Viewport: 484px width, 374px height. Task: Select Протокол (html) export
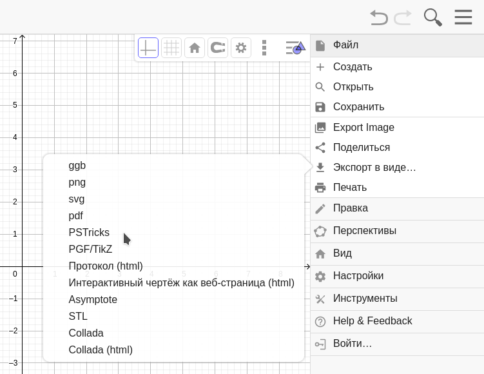(173, 266)
